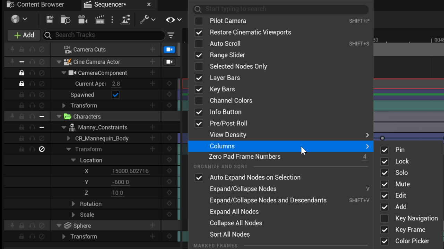Open the globe world dropdown icon

point(15,19)
